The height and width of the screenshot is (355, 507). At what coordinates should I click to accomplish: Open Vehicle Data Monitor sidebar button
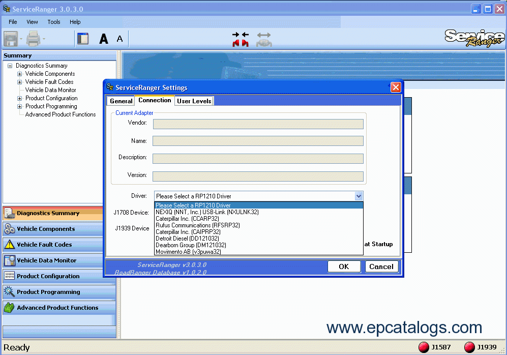click(53, 260)
